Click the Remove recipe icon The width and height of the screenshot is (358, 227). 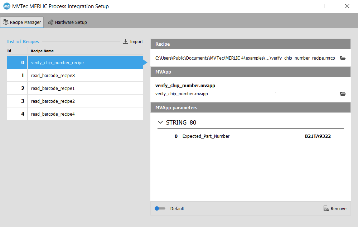(x=326, y=208)
